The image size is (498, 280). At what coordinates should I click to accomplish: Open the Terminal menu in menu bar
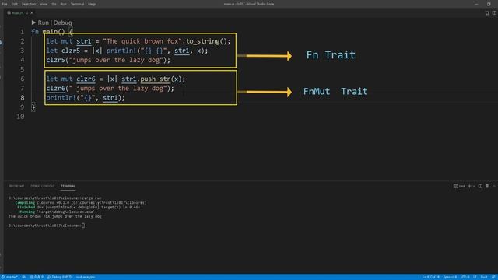tap(77, 4)
